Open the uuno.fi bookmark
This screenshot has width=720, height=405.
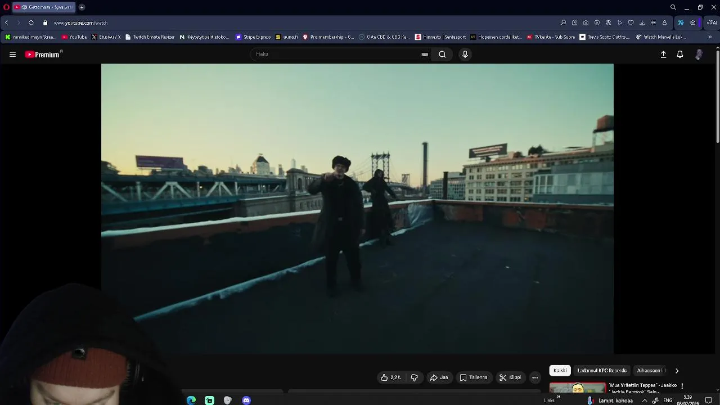pyautogui.click(x=287, y=37)
